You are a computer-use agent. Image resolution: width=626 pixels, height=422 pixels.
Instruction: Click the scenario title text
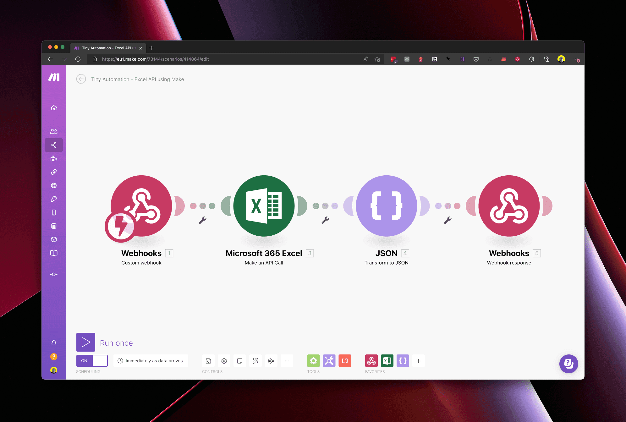(x=138, y=79)
